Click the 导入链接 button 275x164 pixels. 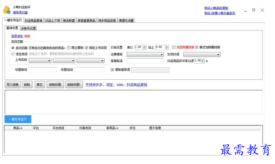[x=13, y=85]
